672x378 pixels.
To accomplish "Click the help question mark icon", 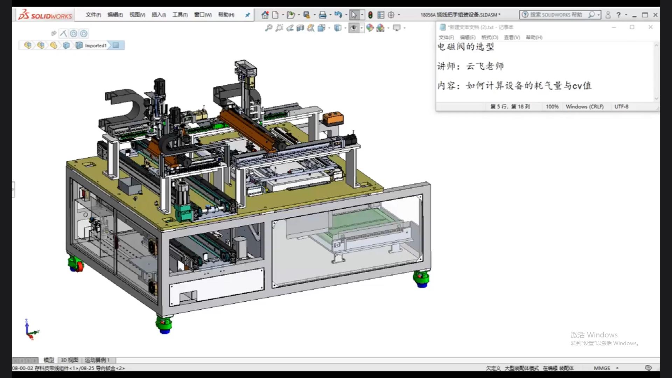I will click(x=618, y=15).
